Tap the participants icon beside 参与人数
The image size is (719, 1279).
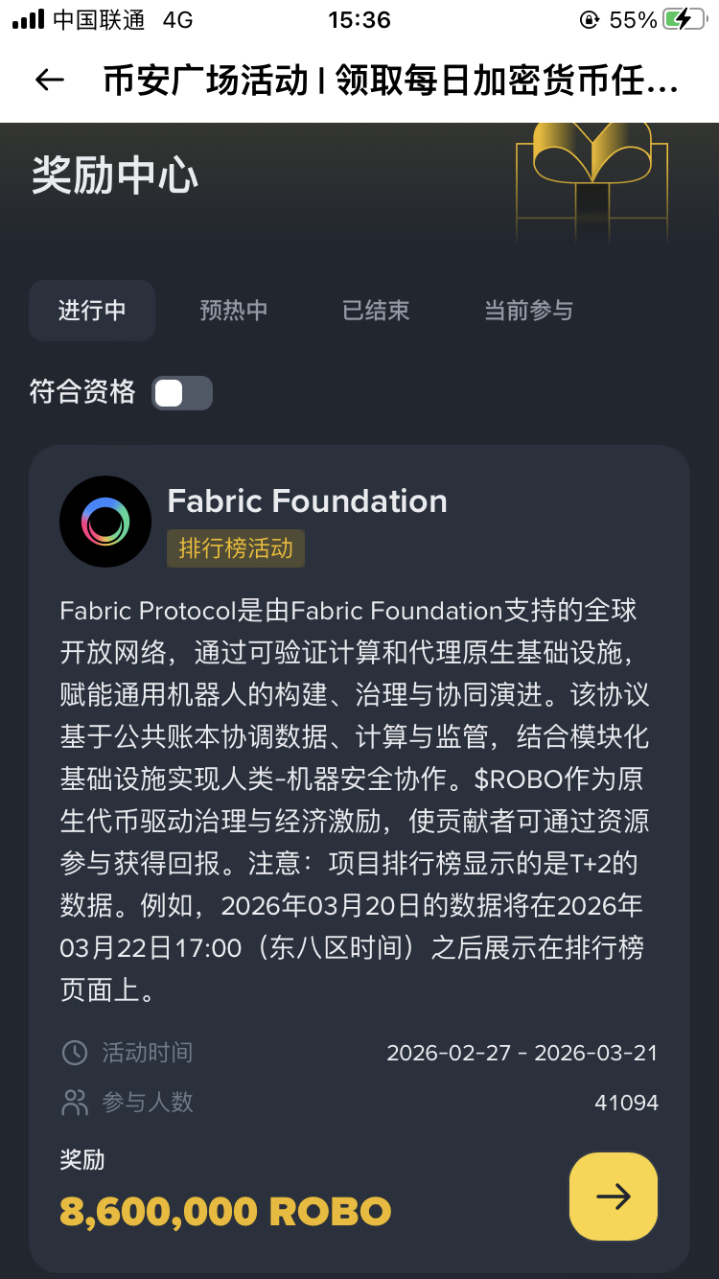pos(74,1103)
